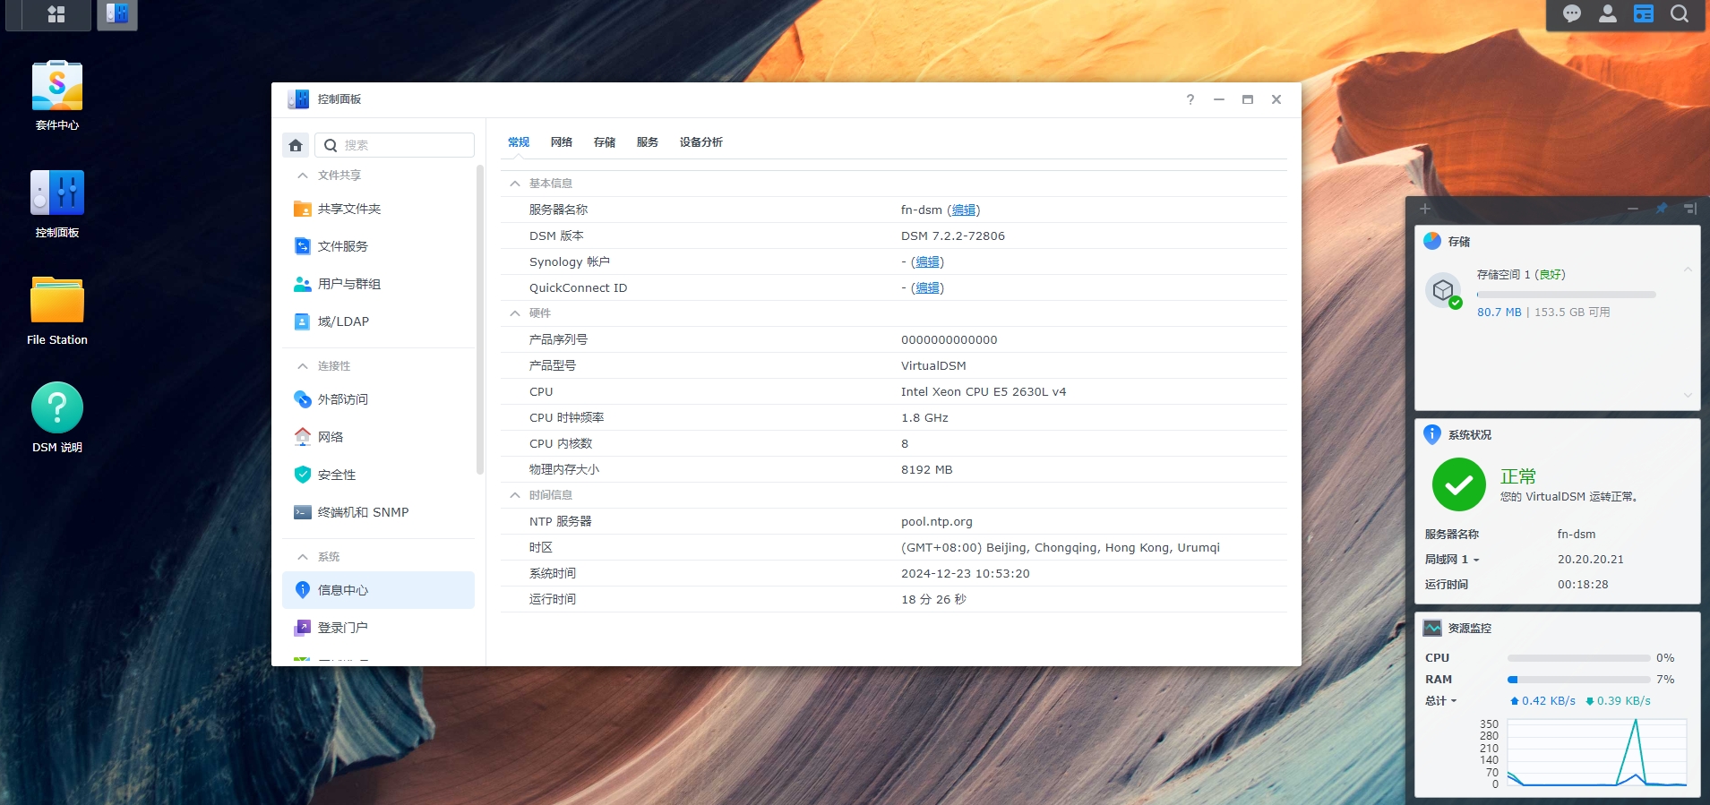Click the CPU usage bar in the resource monitor
1710x805 pixels.
coord(1578,658)
